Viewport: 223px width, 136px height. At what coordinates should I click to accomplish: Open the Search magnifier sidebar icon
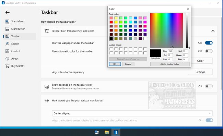click(7, 44)
